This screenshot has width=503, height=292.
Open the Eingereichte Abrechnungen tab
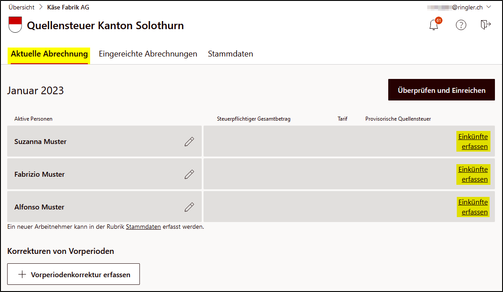148,54
